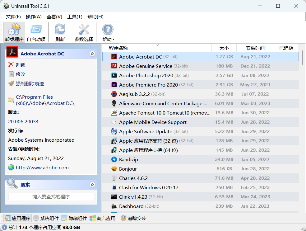Sort by the 已追踪 column header

[286, 48]
